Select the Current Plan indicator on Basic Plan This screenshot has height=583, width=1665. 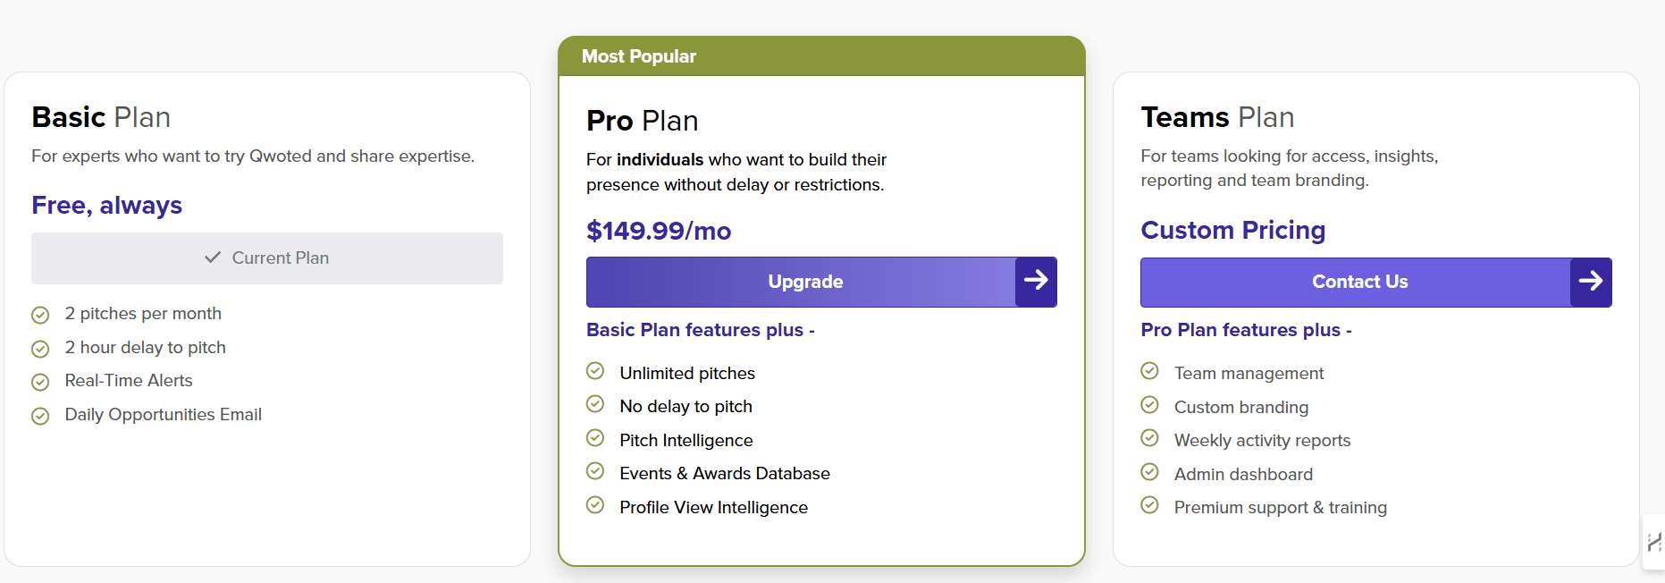[x=266, y=258]
